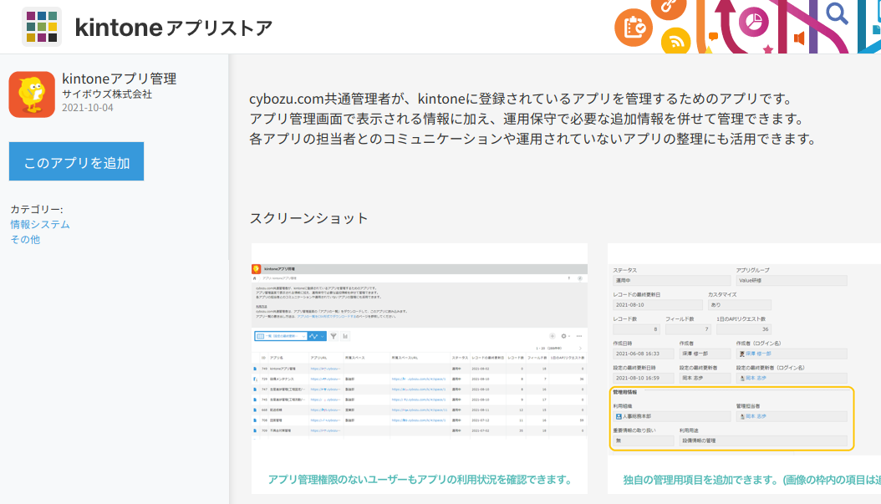881x504 pixels.
Task: Click the orange link chain icon in banner
Action: pyautogui.click(x=669, y=8)
